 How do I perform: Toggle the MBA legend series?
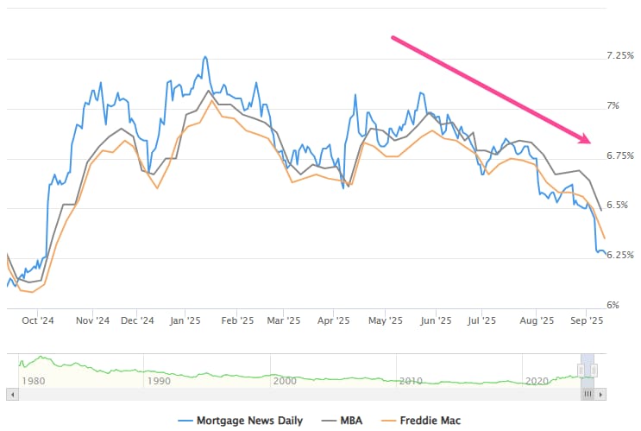342,421
